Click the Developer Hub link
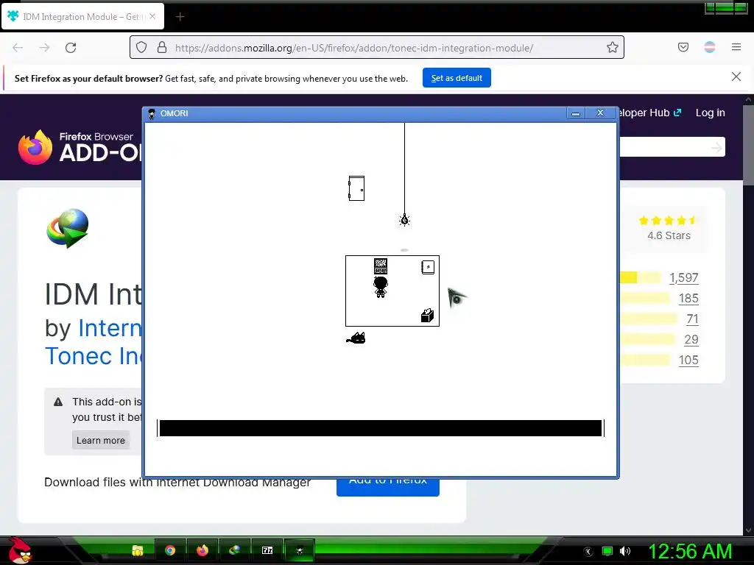This screenshot has height=565, width=754. pos(649,113)
